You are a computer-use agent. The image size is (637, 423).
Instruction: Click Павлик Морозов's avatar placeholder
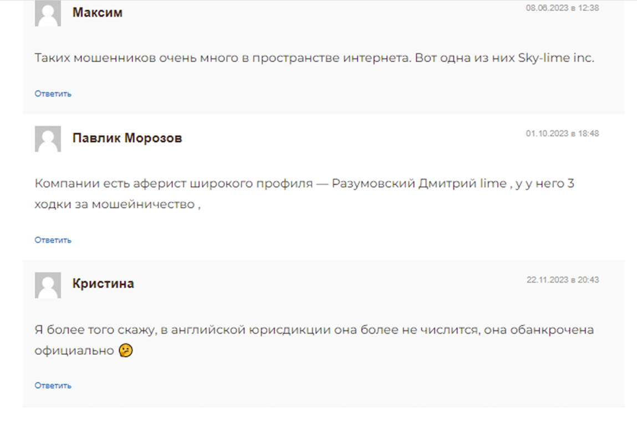pos(48,139)
